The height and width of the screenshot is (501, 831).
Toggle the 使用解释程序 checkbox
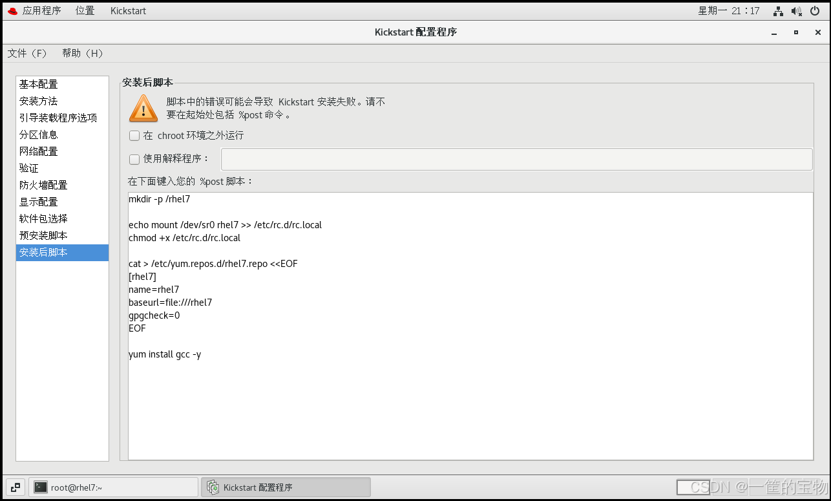point(134,159)
